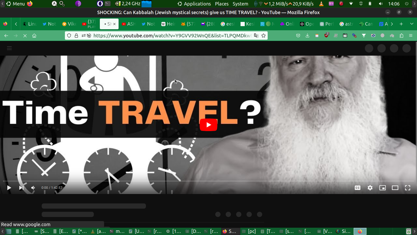417x235 pixels.
Task: Enable miniplayer mode
Action: (x=382, y=188)
